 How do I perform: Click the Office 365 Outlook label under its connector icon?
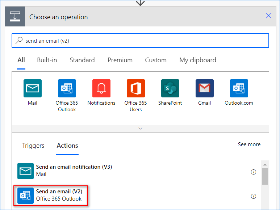[x=67, y=106]
